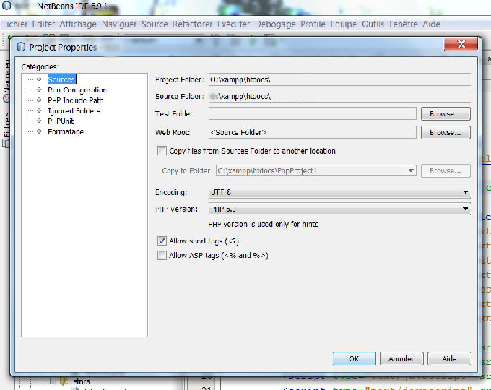Screen dimensions: 491x390
Task: Open the Refactorer menu
Action: coord(192,24)
